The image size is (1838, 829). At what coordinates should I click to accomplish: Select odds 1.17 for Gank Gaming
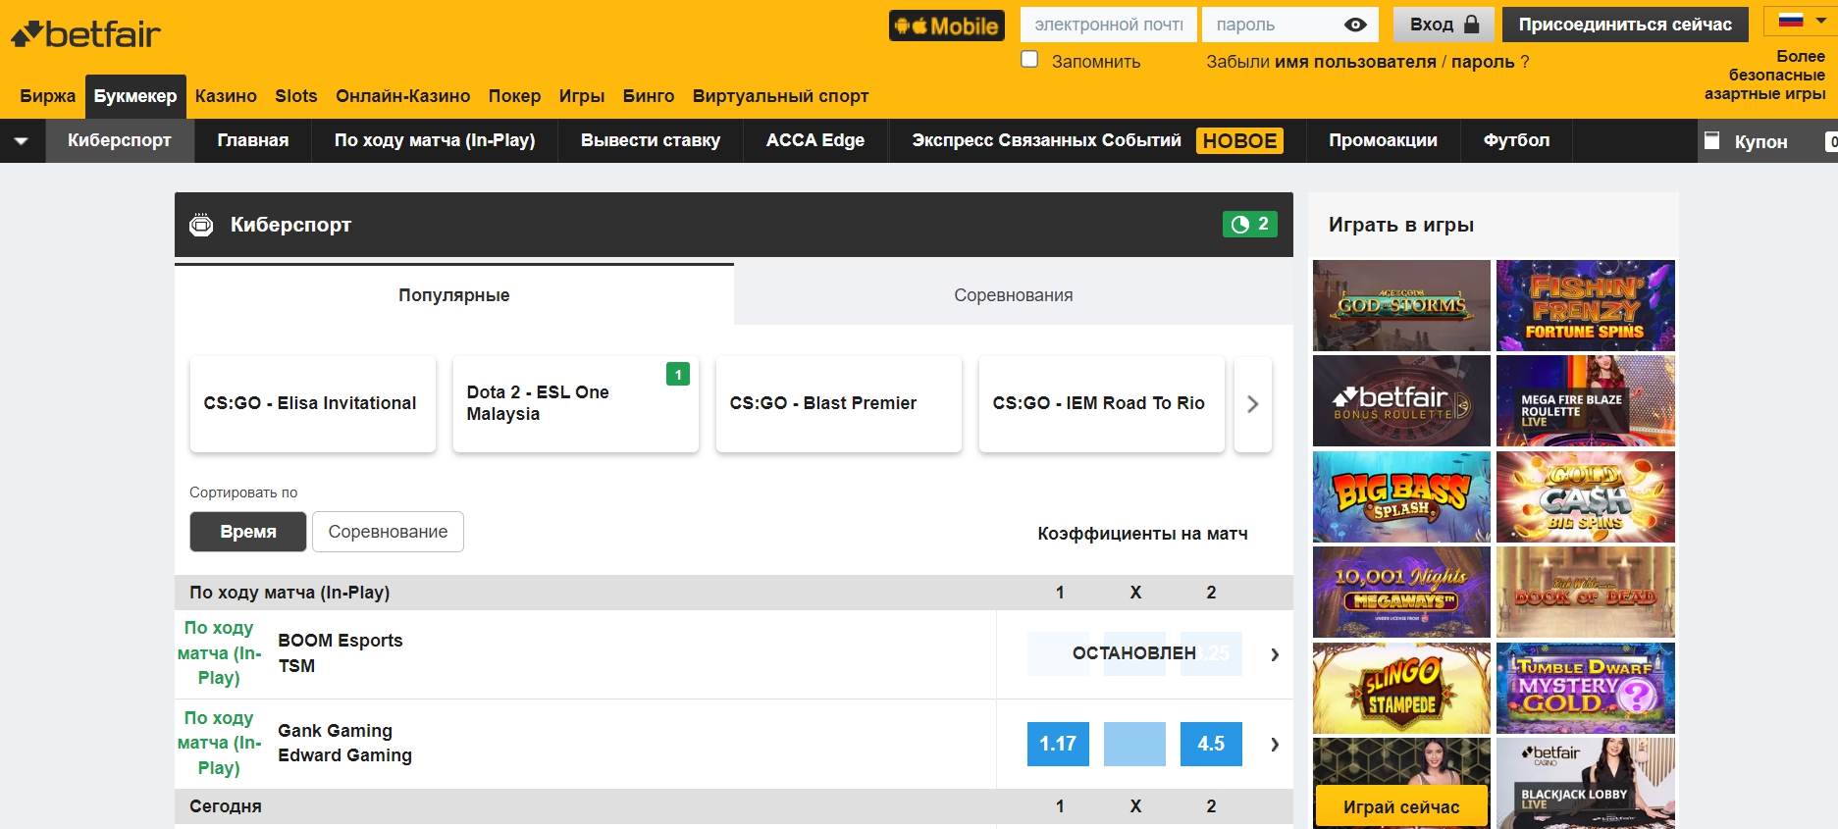1057,744
